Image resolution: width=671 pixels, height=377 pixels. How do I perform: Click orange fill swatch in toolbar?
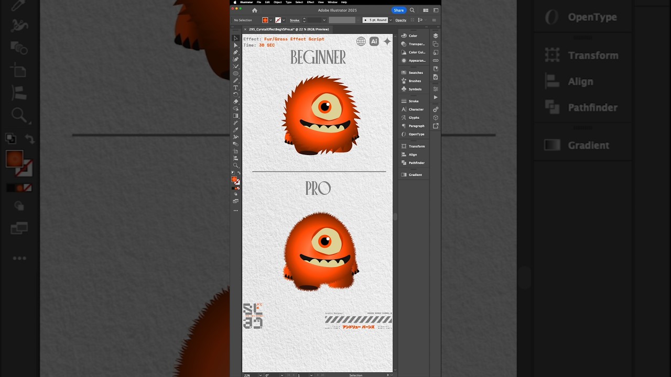(x=234, y=179)
